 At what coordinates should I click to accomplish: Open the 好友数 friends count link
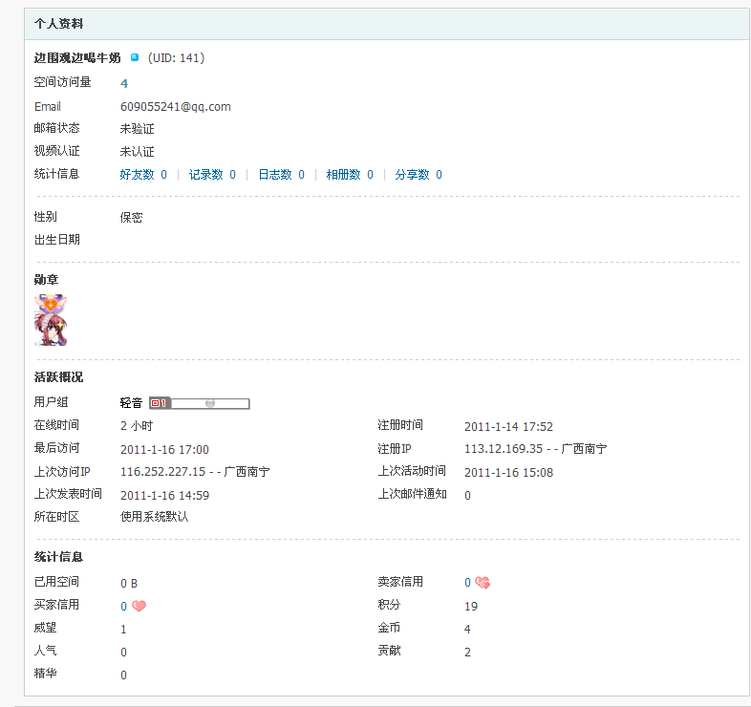click(143, 174)
